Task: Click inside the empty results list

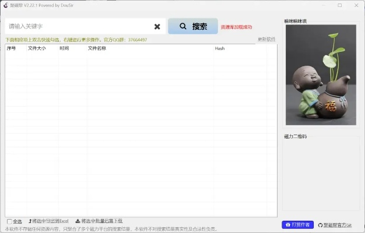Action: 140,134
